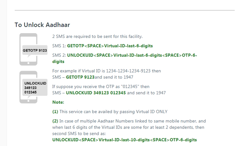Click the horizontal divider above the heading
236x146 pixels.
pos(124,11)
